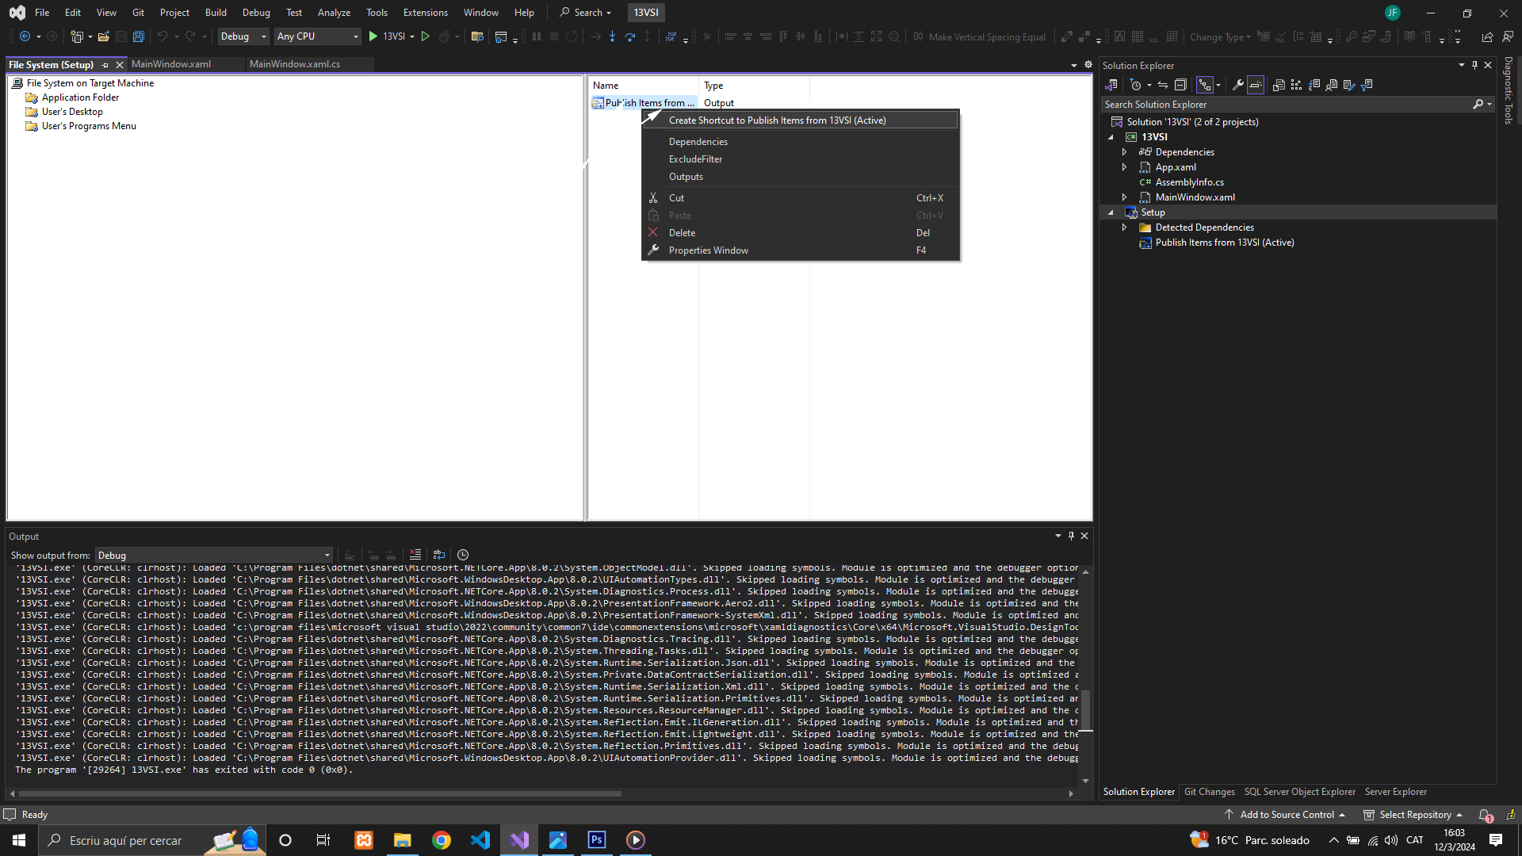
Task: Click Clear All in Output panel
Action: 415,555
